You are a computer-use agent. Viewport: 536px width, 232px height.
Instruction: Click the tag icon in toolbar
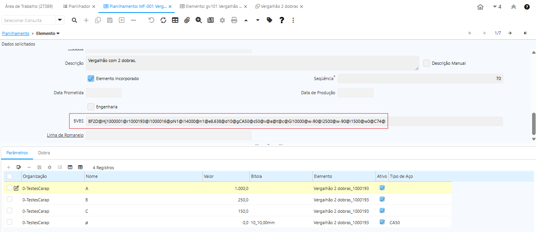click(270, 20)
